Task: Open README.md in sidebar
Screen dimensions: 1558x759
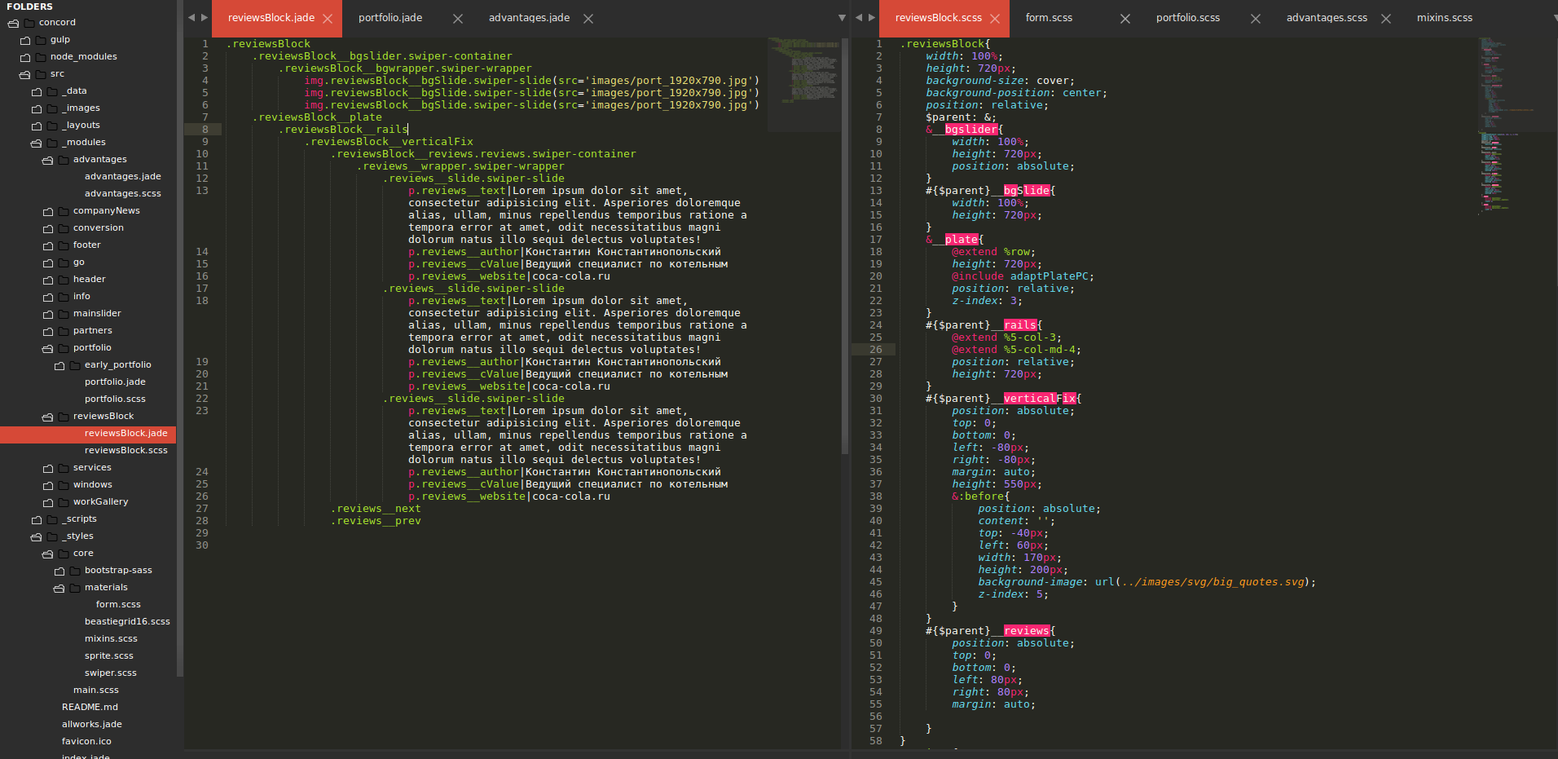Action: [x=90, y=707]
